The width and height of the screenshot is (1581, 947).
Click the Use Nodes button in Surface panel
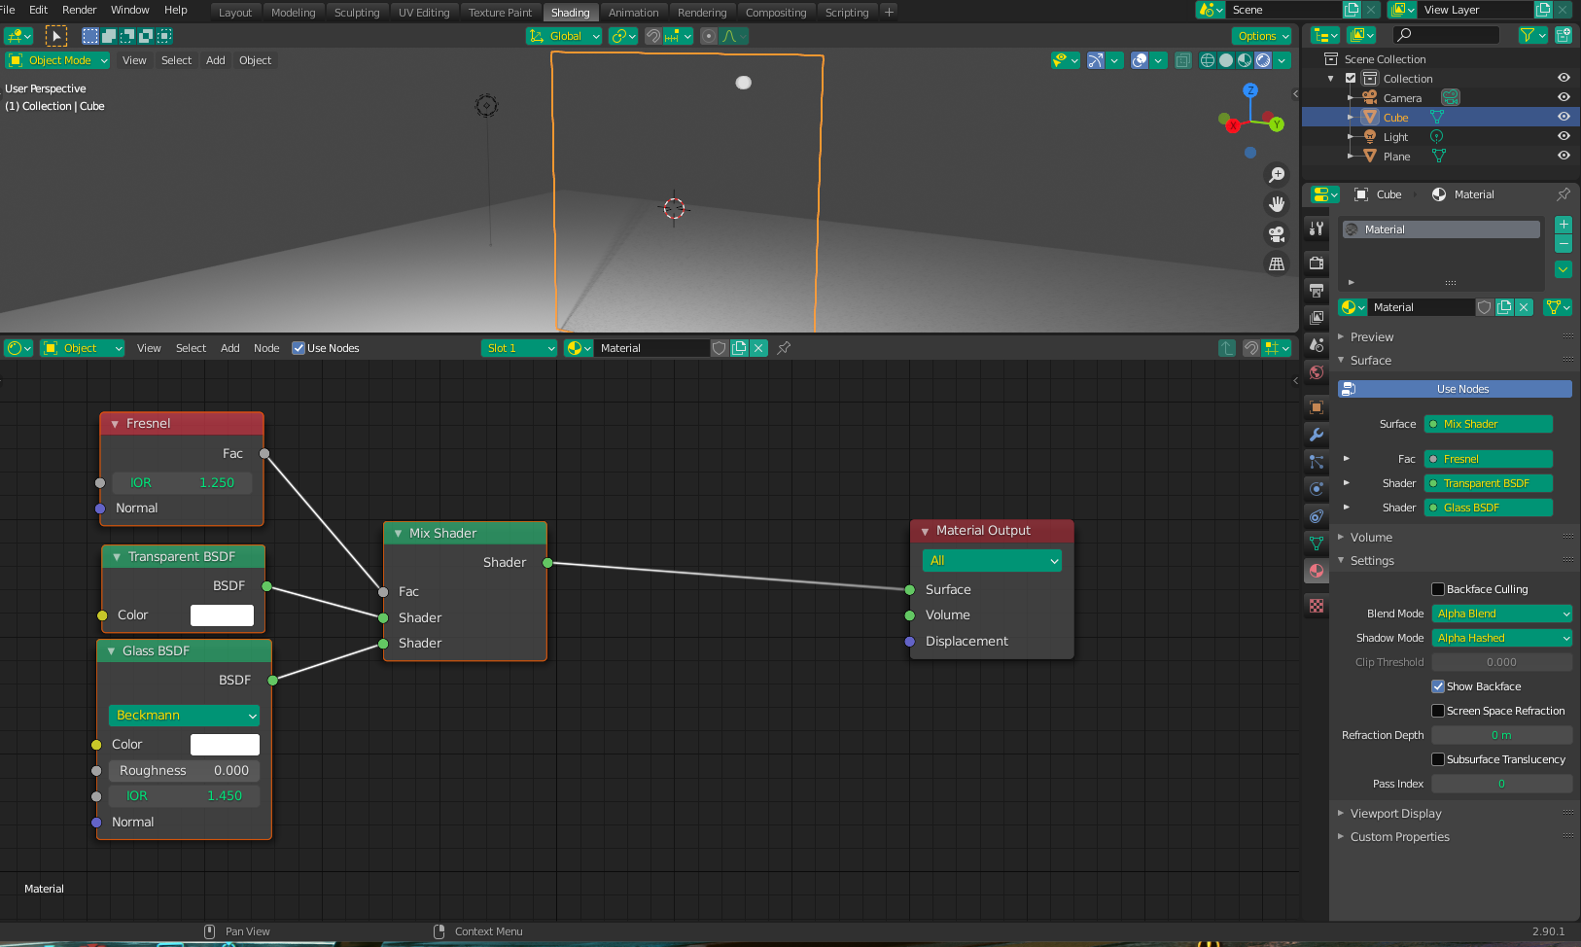tap(1455, 389)
